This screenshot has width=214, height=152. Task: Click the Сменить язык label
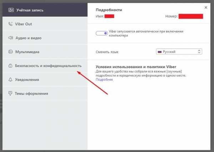[x=107, y=52]
